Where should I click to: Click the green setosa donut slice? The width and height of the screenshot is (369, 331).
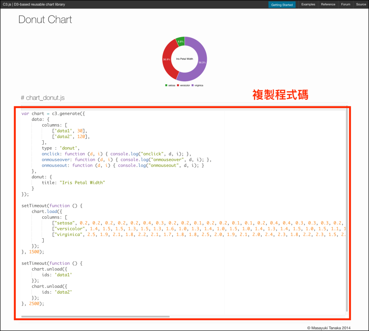point(181,41)
